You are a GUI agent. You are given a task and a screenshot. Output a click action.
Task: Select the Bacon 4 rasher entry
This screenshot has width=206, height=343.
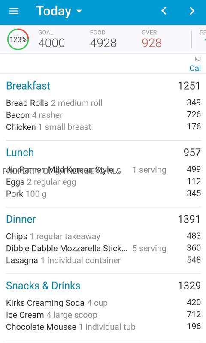[x=103, y=115]
